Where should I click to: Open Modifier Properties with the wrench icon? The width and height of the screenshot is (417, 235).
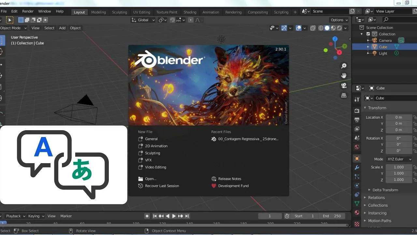coord(357,167)
